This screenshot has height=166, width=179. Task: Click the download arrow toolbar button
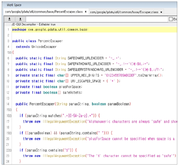tap(9, 19)
